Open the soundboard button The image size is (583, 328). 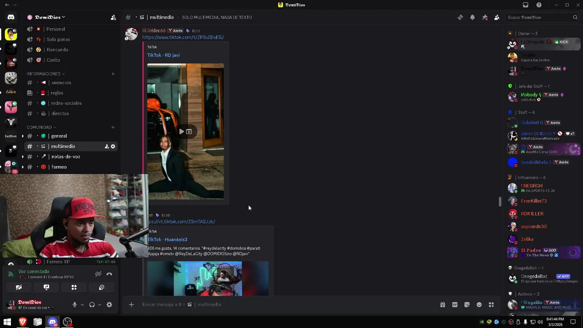(x=102, y=287)
